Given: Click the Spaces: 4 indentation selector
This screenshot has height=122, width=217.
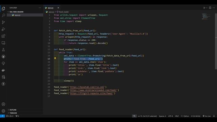Looking at the screenshot, I should coord(162,116).
